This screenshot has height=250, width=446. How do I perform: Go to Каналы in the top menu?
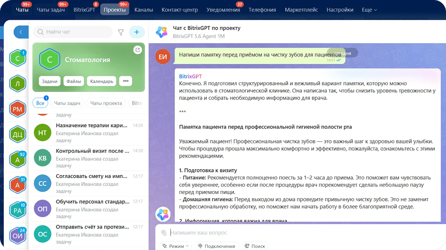pyautogui.click(x=144, y=10)
